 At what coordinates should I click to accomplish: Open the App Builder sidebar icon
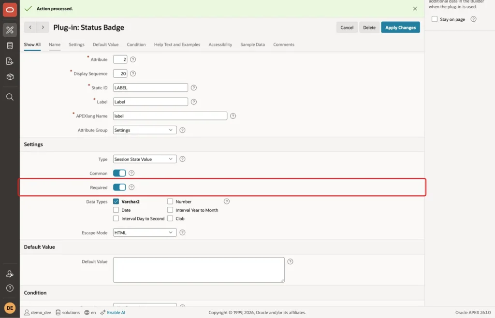coord(10,30)
